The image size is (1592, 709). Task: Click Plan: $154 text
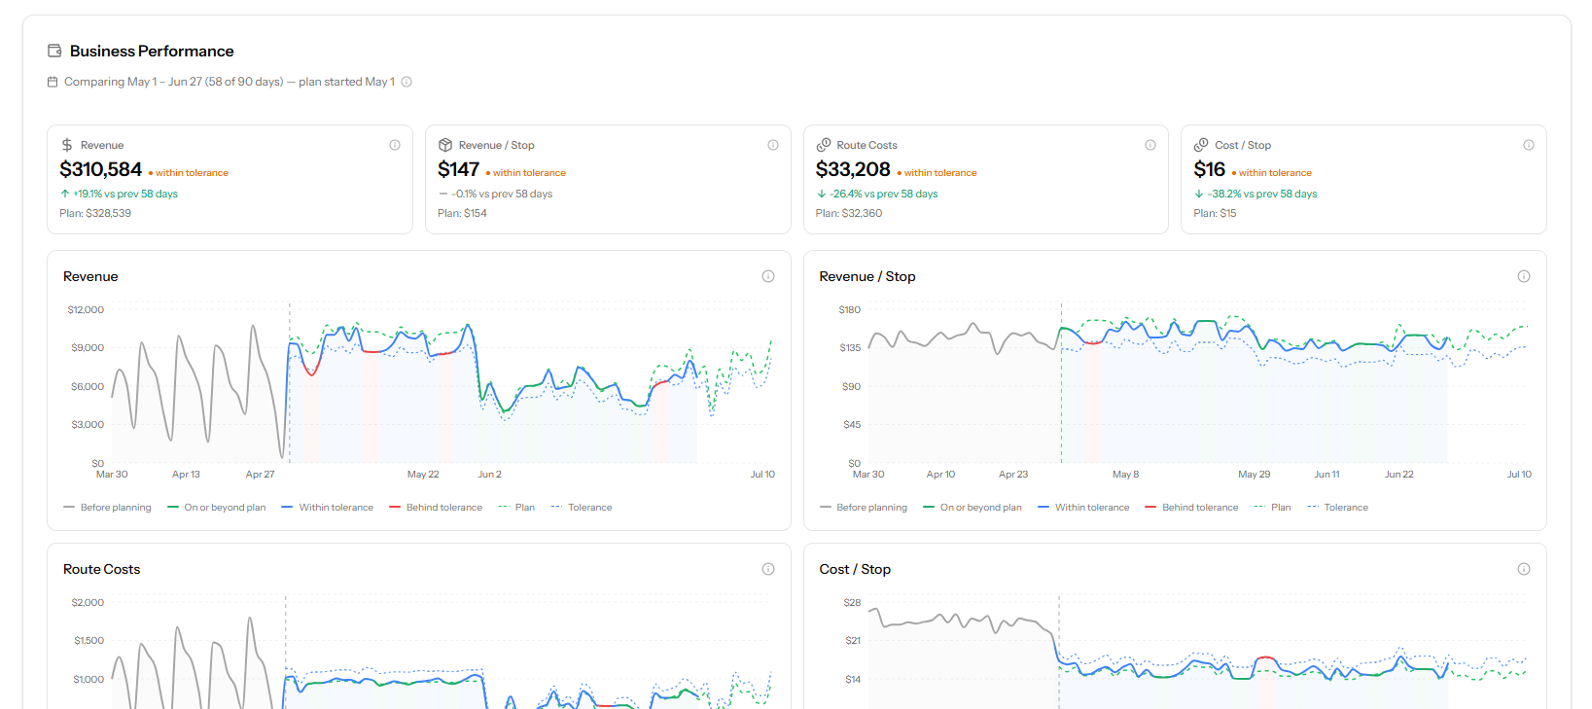point(463,213)
